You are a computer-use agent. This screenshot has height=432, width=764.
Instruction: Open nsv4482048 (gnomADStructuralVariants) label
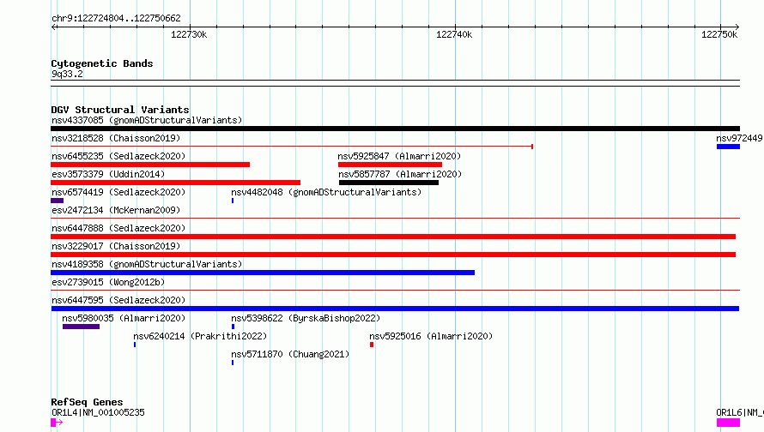(326, 192)
